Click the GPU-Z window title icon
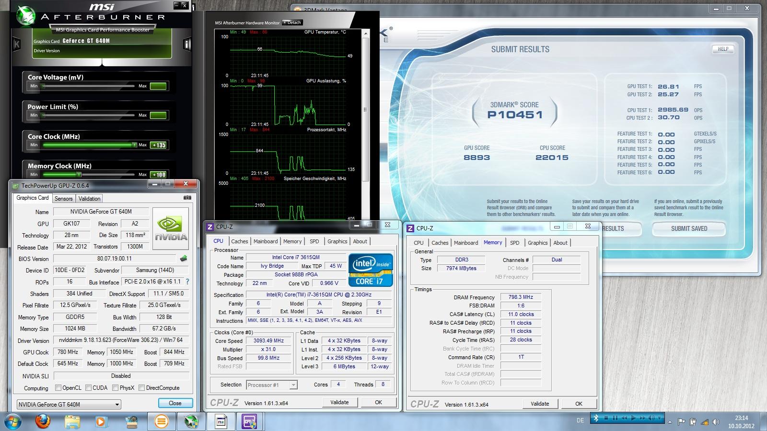This screenshot has height=431, width=767. 15,186
